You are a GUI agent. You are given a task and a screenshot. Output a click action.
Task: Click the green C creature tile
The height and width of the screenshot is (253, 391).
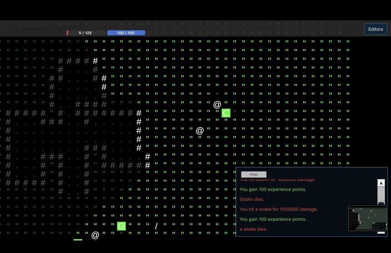point(226,113)
